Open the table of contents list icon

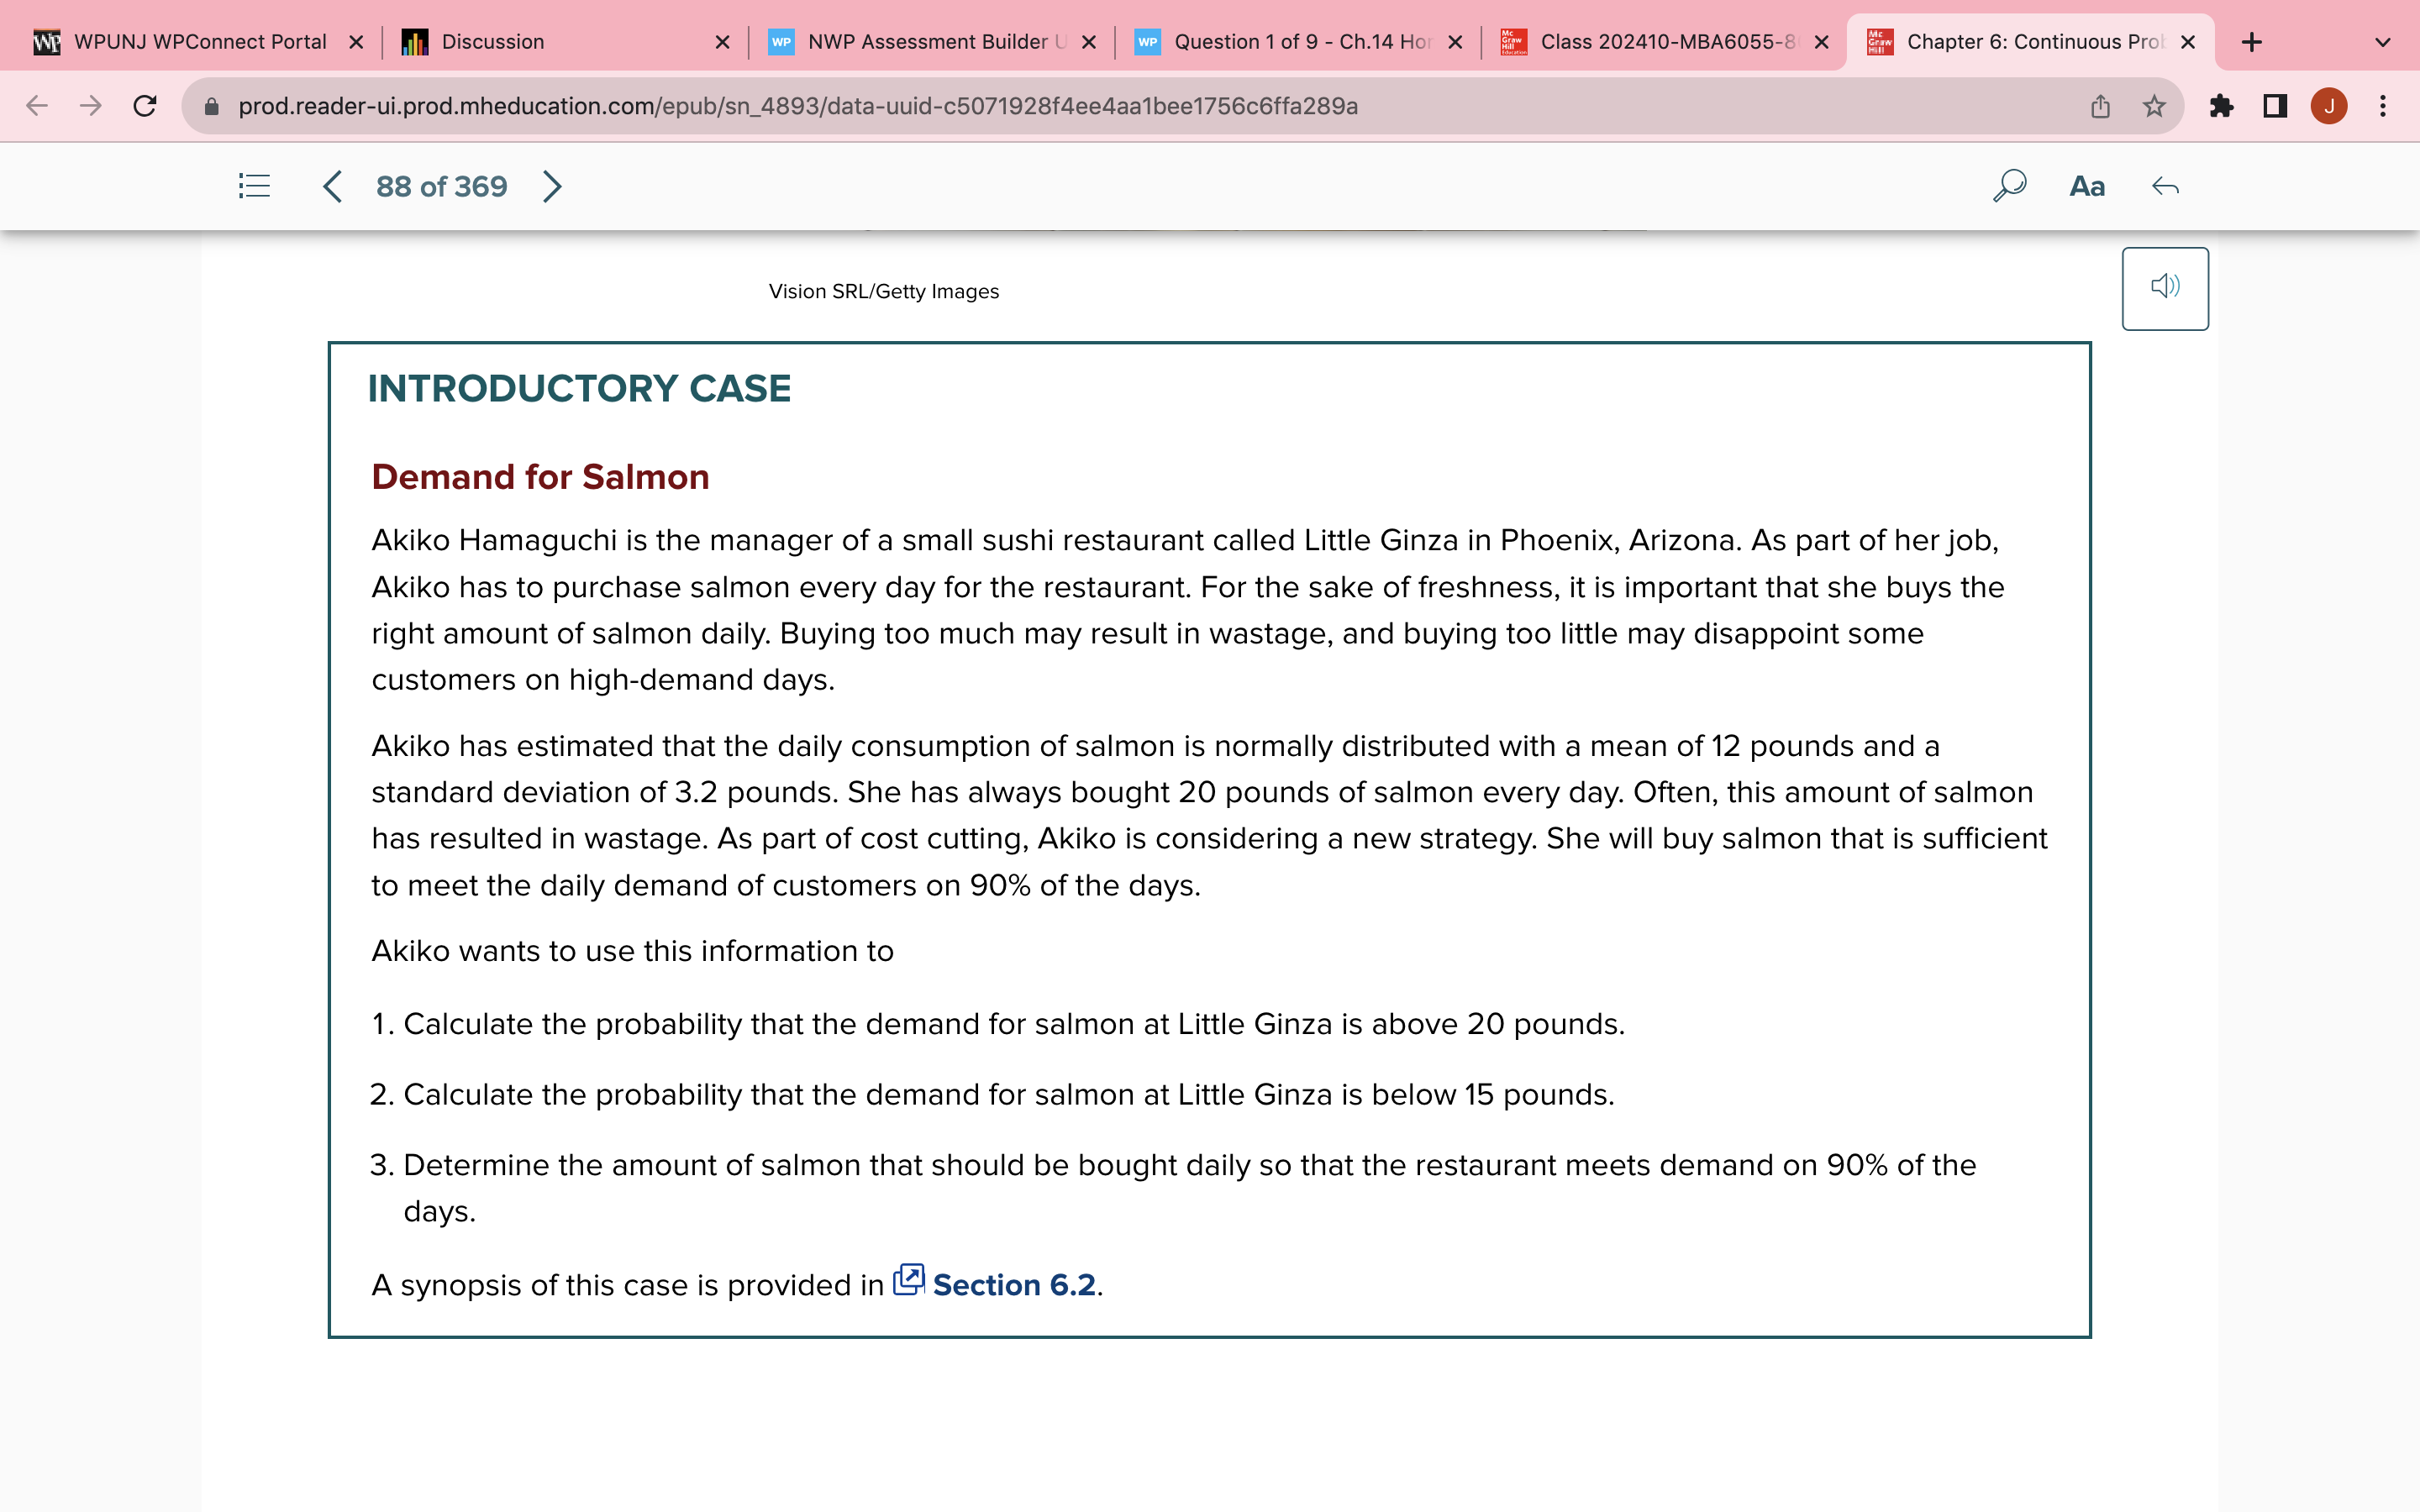[x=254, y=186]
